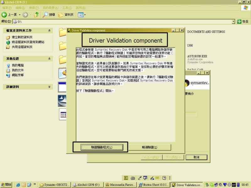Click Driver Validation taskbar button

click(x=187, y=185)
